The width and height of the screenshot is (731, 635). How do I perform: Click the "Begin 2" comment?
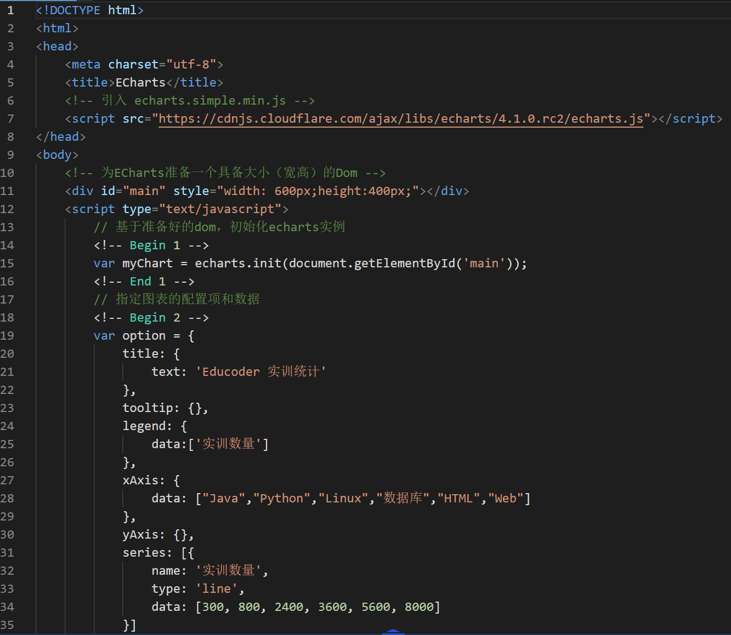click(x=151, y=318)
